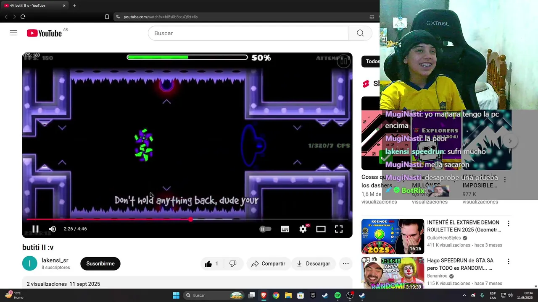Click the video title 'butiti II :v'
The image size is (538, 302).
[38, 247]
